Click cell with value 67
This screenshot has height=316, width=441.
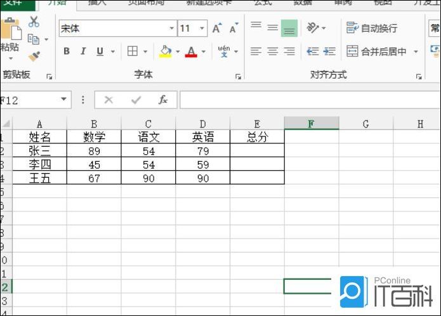[x=94, y=178]
